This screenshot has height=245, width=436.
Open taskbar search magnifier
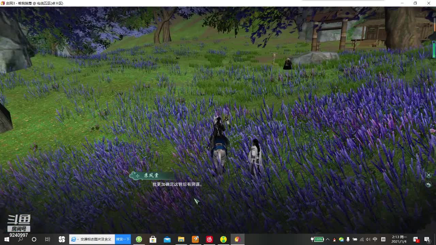tap(20, 240)
